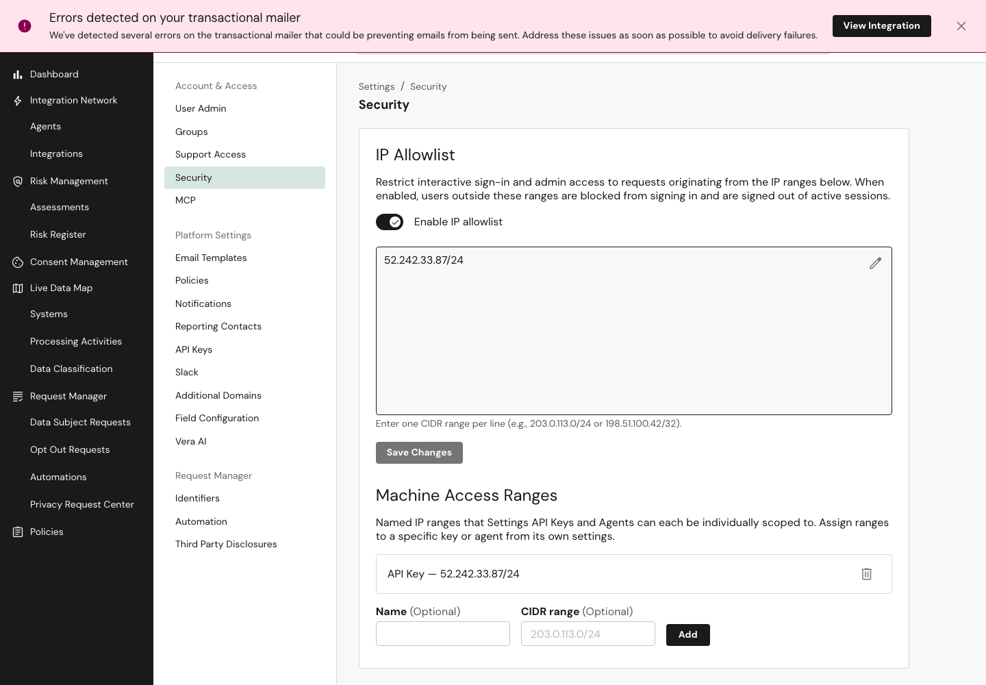Go to Processing Activities

pyautogui.click(x=76, y=342)
